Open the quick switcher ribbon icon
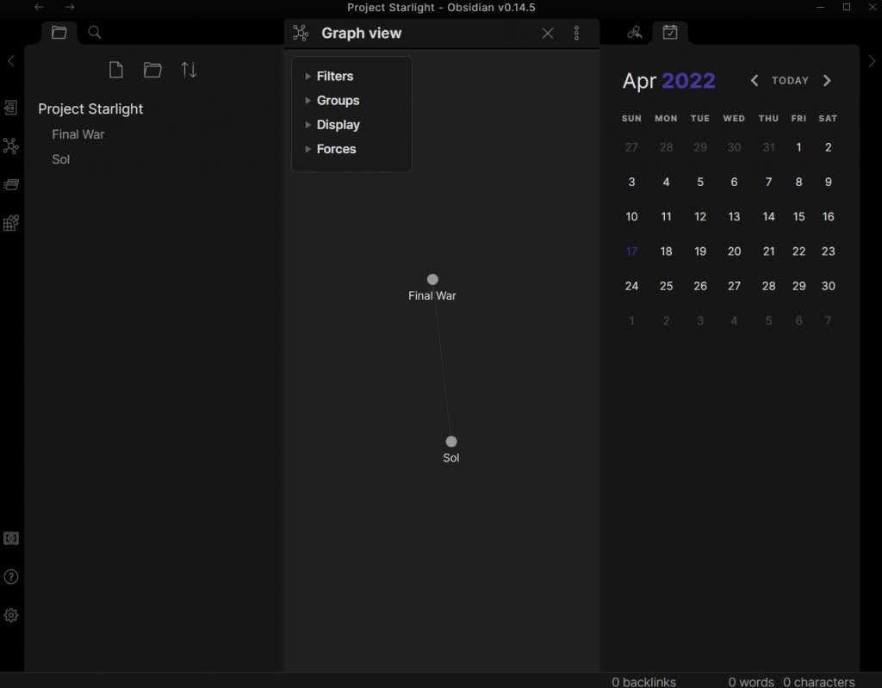Viewport: 882px width, 688px height. click(x=10, y=108)
